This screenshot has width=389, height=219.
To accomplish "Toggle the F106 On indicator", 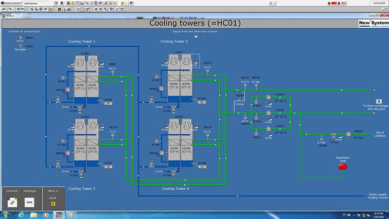I will point(202,102).
